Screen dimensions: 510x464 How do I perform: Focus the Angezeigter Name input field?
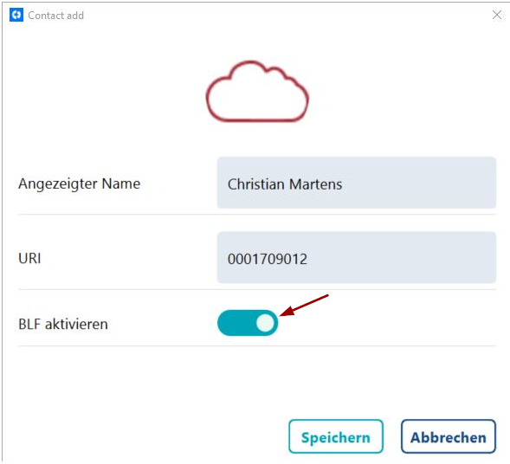[357, 183]
